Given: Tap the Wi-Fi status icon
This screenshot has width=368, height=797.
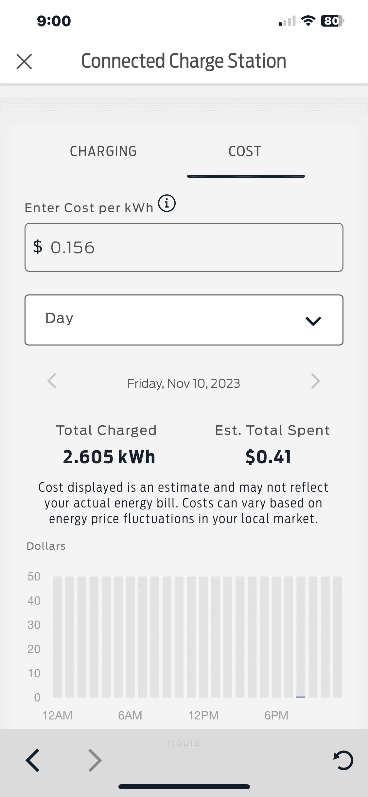Looking at the screenshot, I should click(308, 21).
